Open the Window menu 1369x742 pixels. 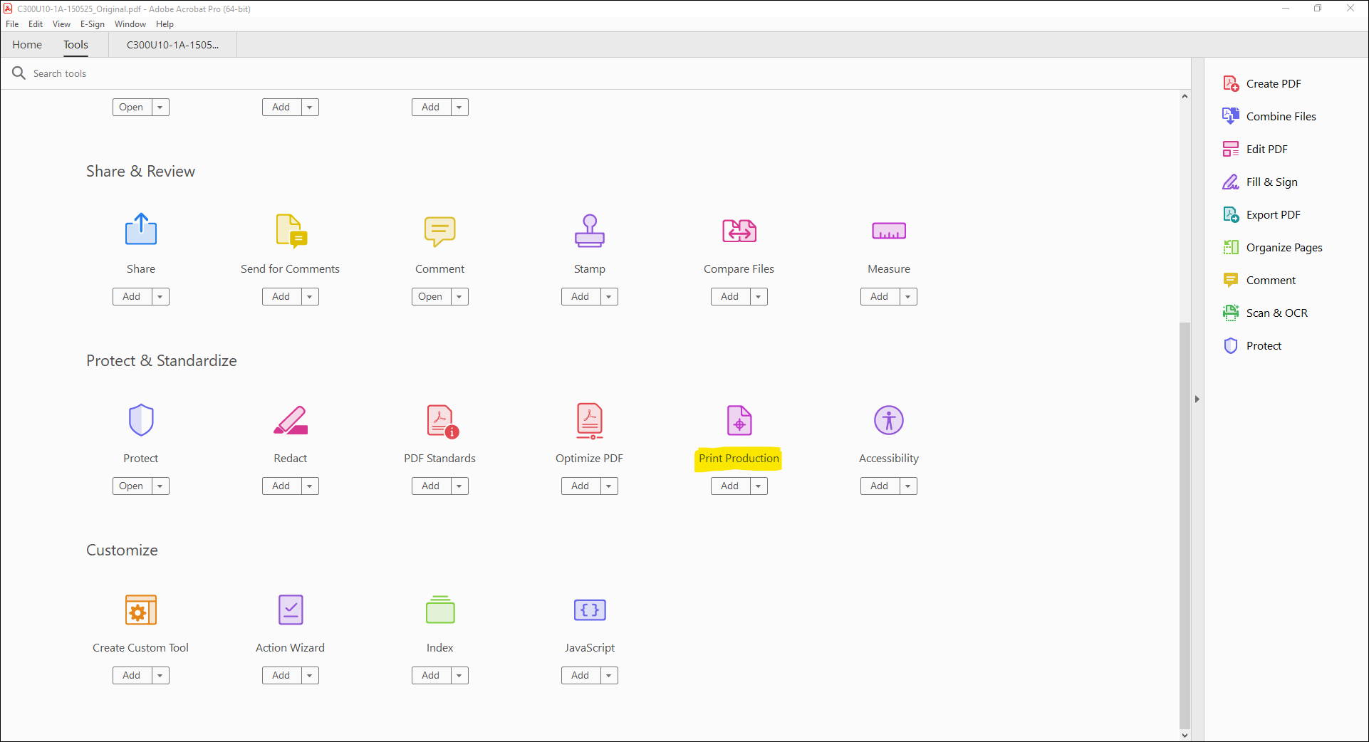coord(130,24)
